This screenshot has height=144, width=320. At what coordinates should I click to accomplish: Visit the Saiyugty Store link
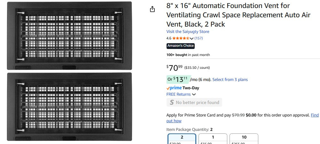188,32
